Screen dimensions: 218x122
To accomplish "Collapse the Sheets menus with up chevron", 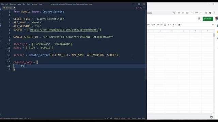I will coord(213,25).
